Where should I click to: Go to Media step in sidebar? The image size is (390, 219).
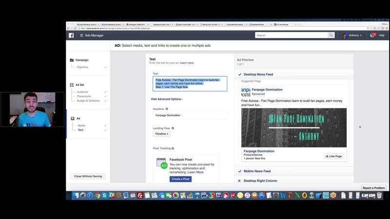click(x=81, y=126)
